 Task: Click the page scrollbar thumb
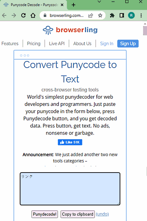point(145,30)
